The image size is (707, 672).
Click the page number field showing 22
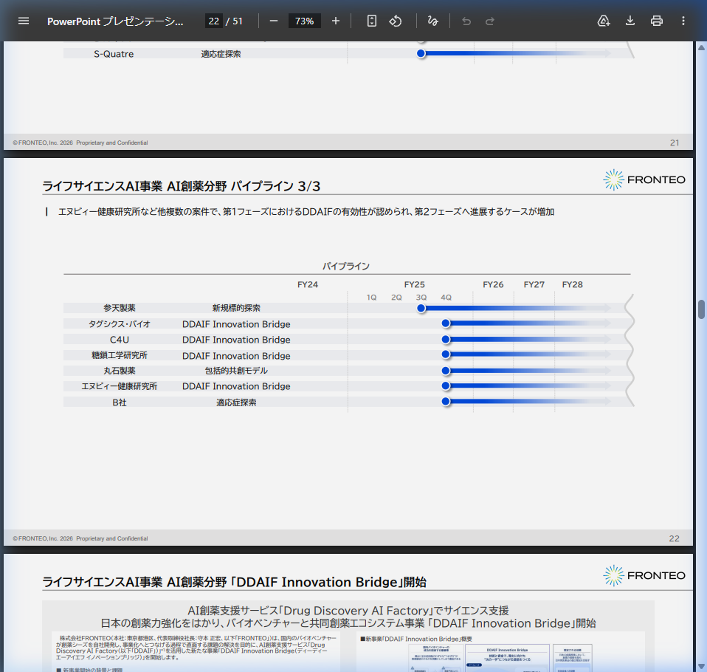[213, 21]
